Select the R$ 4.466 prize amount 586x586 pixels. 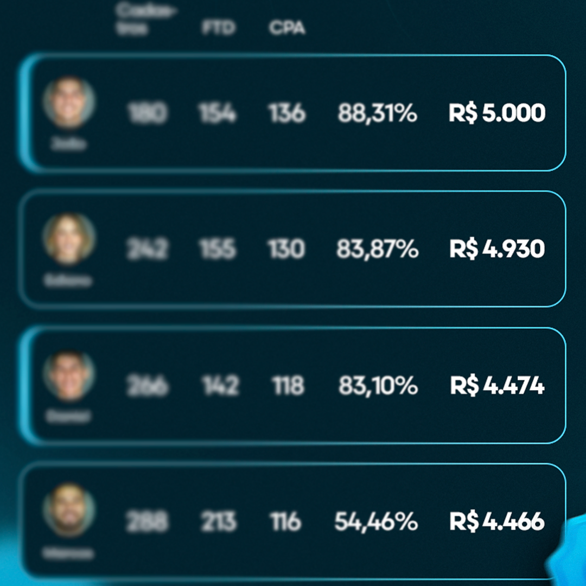pos(497,522)
